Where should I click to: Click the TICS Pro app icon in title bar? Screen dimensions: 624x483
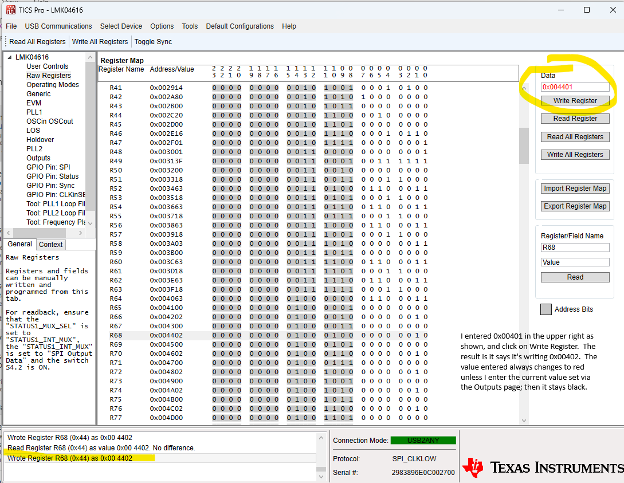[11, 10]
